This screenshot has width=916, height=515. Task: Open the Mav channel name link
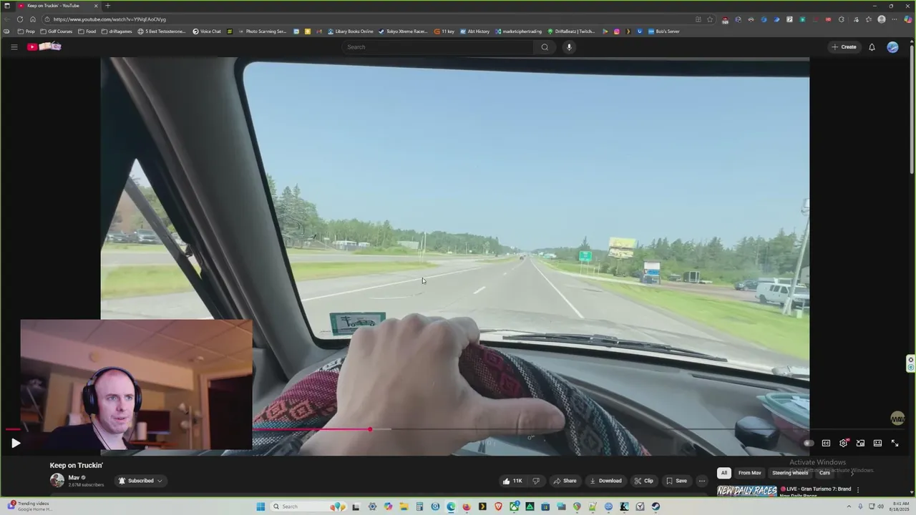point(74,478)
